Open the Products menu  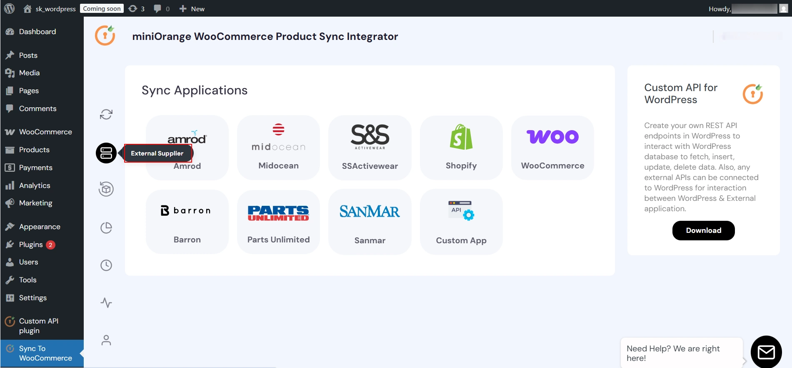click(42, 150)
